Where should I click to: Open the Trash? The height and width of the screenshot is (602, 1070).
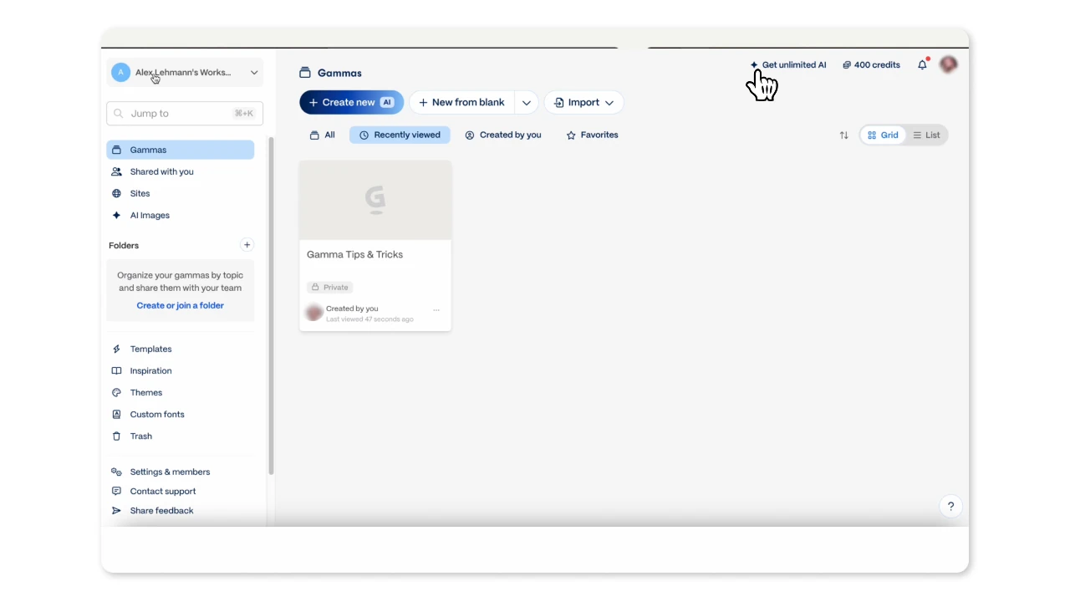coord(181,436)
